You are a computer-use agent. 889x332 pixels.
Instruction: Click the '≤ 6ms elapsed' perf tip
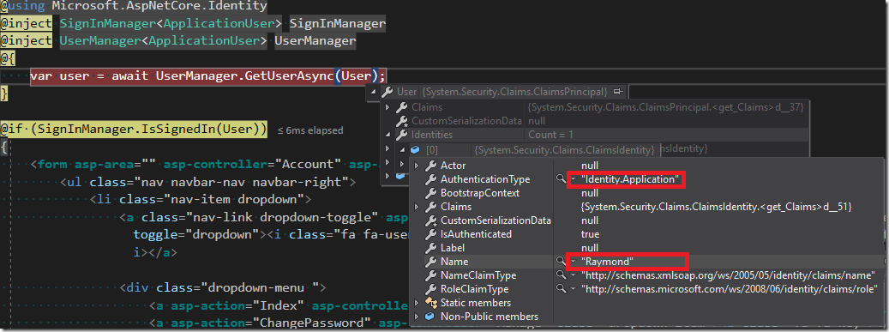click(x=310, y=130)
